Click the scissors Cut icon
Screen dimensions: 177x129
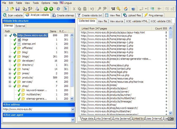tap(74, 9)
